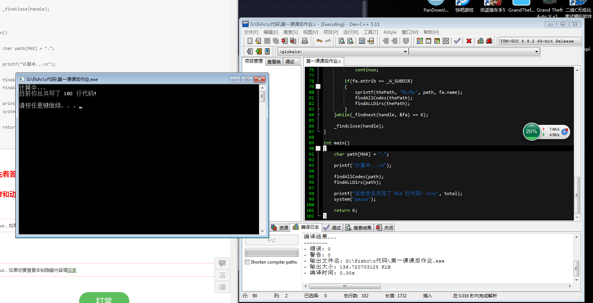
Task: Switch to the 调试 bottom tab
Action: pyautogui.click(x=332, y=228)
